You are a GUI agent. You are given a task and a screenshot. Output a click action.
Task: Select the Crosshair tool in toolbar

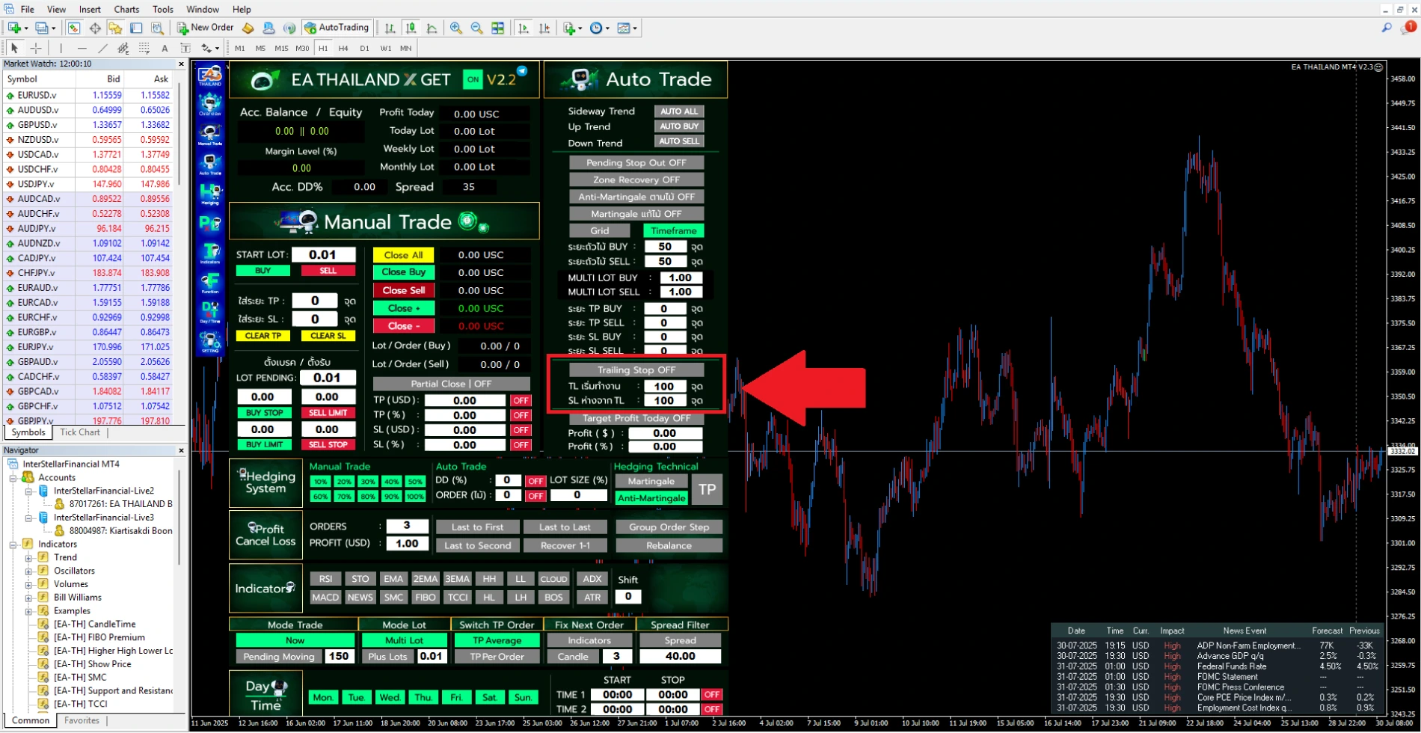tap(35, 49)
